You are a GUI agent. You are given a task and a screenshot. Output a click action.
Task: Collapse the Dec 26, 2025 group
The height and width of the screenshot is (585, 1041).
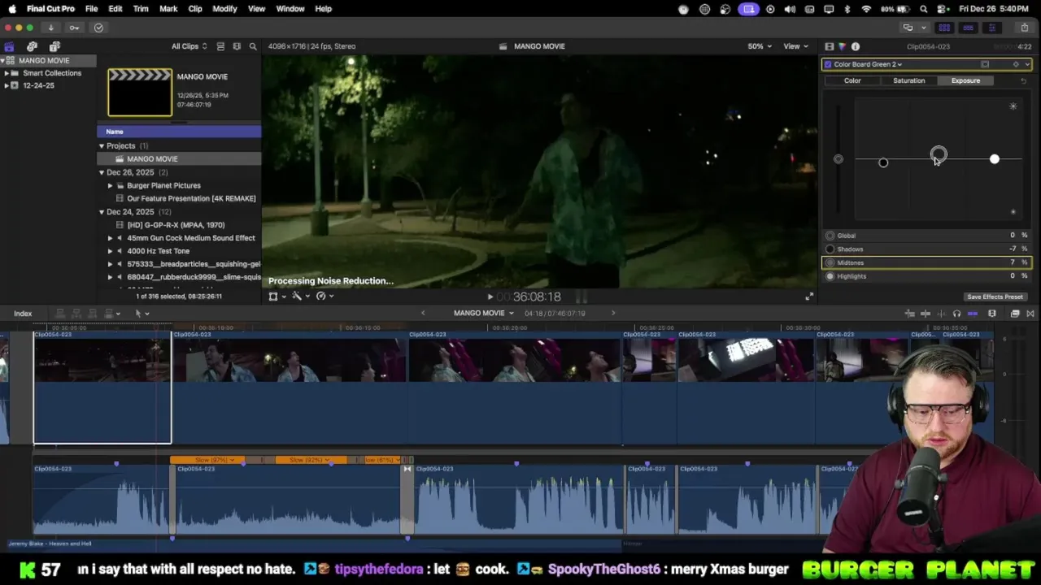102,172
